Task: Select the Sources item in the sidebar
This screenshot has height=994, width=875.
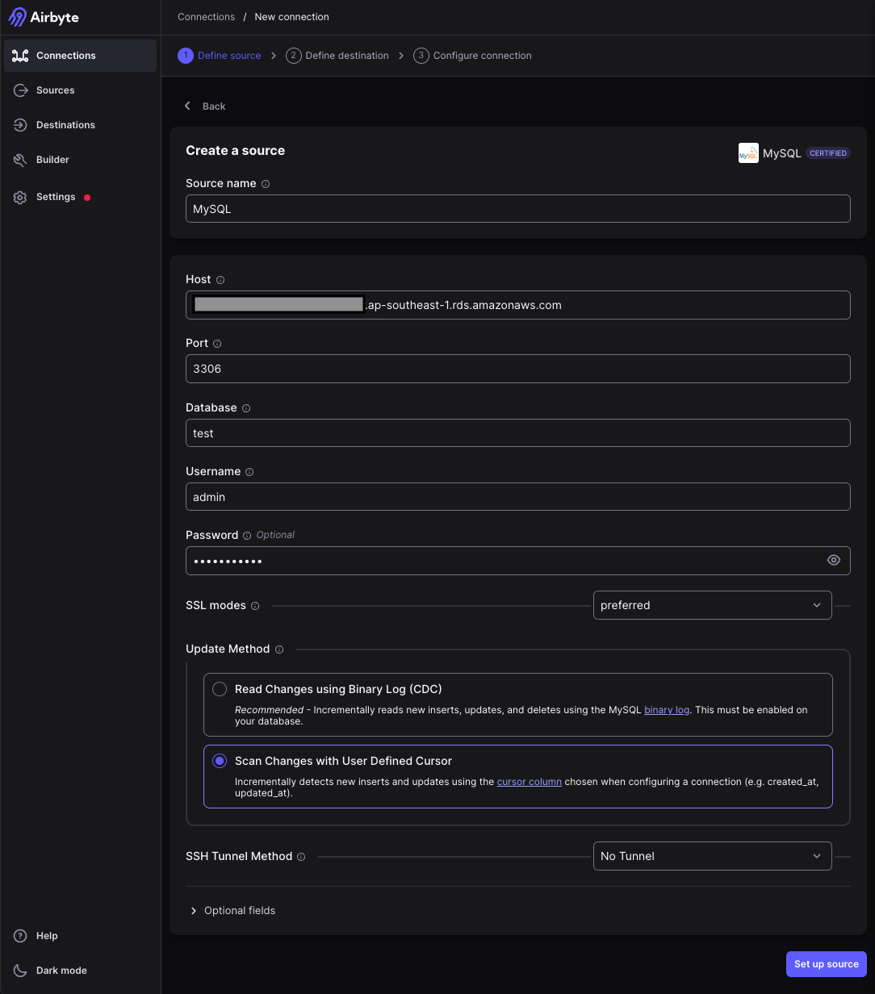Action: (55, 90)
